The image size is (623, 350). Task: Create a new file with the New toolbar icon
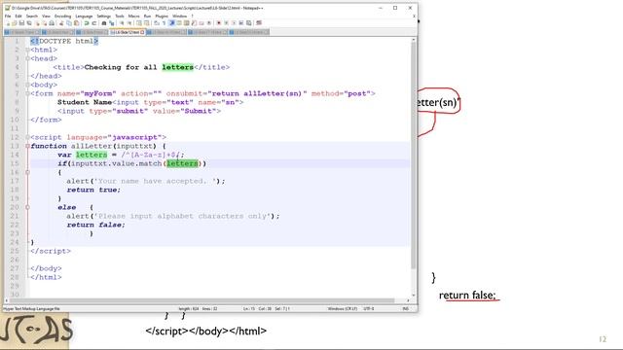[x=8, y=23]
